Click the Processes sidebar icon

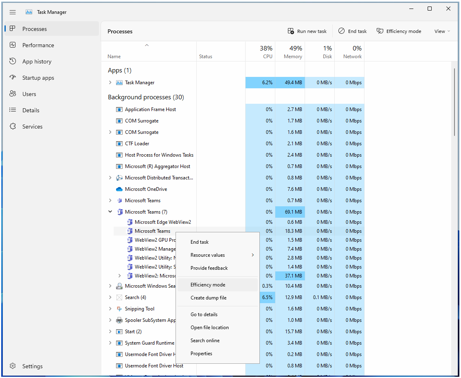pyautogui.click(x=12, y=28)
